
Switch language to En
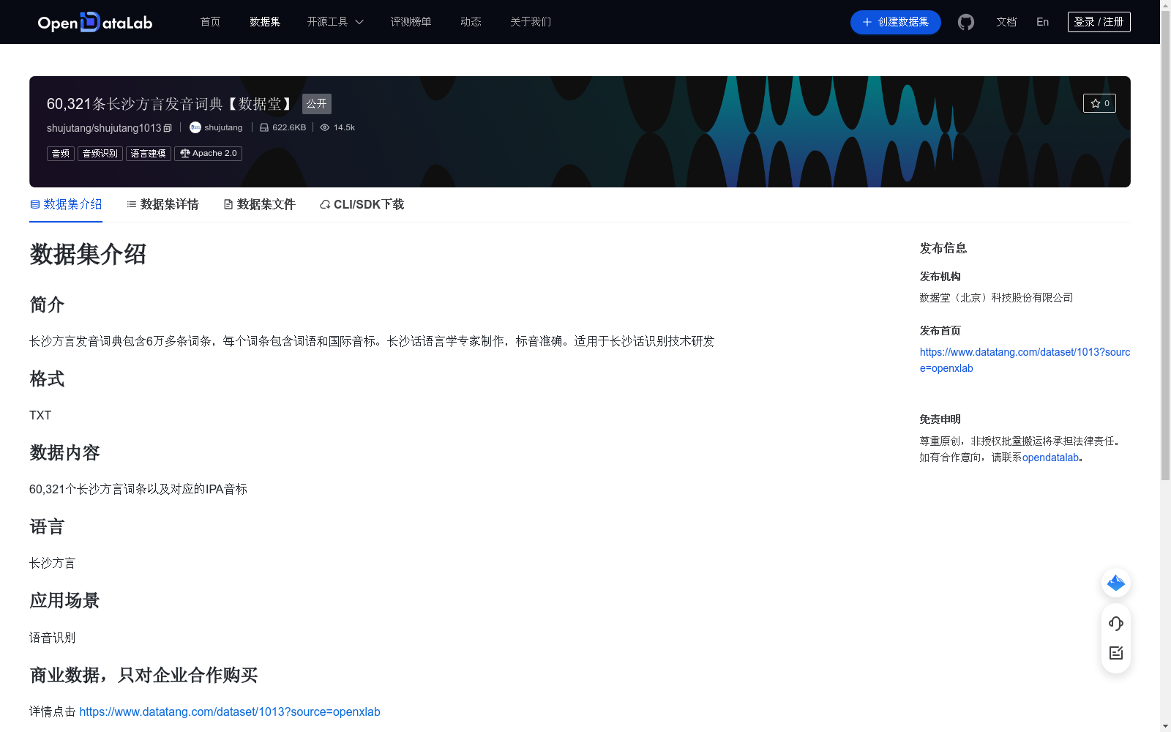1043,22
